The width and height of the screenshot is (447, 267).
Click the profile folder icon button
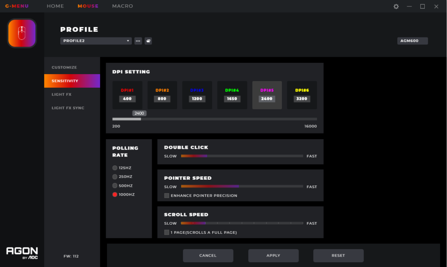click(148, 41)
